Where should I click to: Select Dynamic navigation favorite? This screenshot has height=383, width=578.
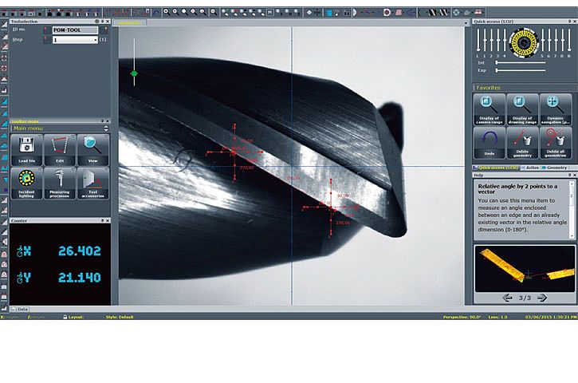[556, 109]
